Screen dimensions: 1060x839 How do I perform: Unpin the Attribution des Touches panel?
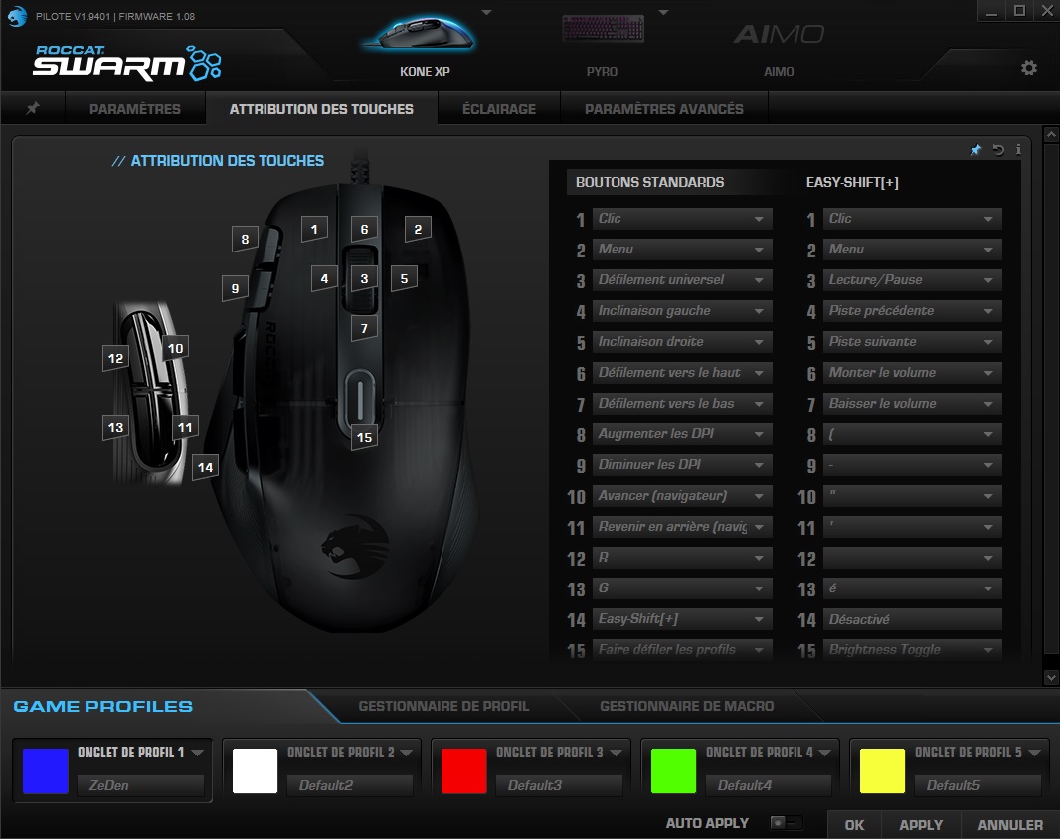click(974, 150)
